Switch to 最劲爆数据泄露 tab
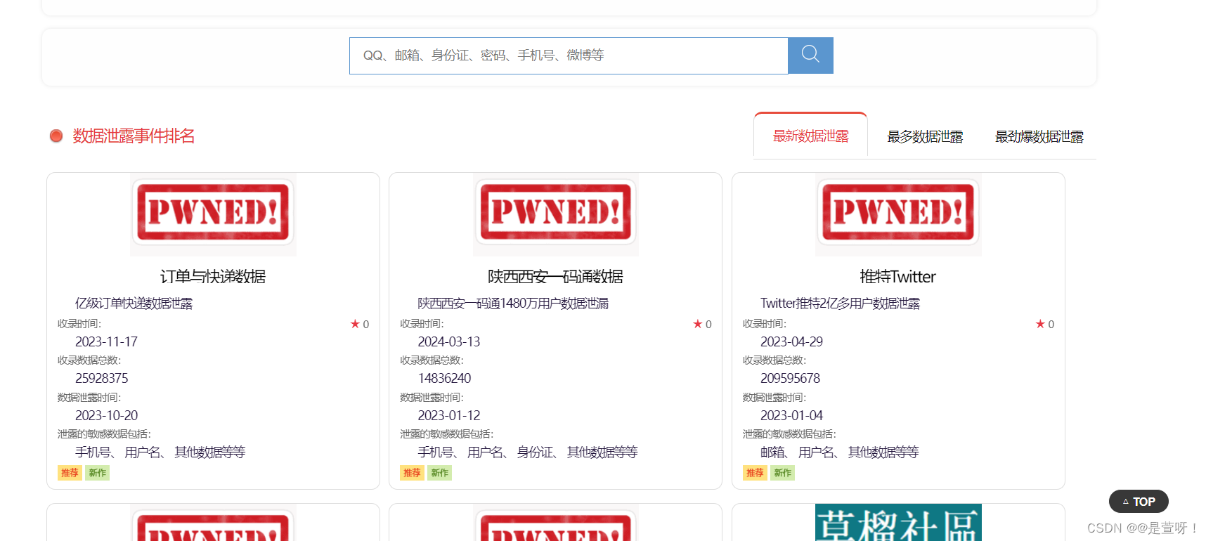Image resolution: width=1206 pixels, height=541 pixels. tap(1039, 136)
